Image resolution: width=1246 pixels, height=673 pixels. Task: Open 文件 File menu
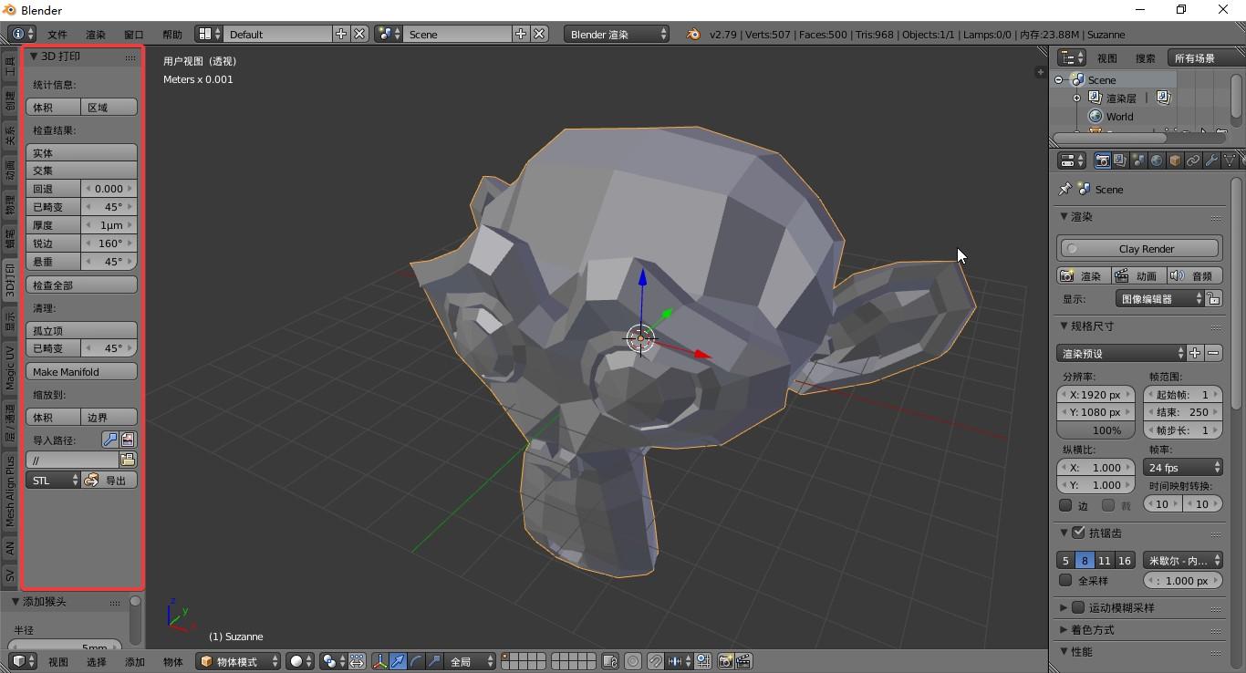click(x=57, y=34)
